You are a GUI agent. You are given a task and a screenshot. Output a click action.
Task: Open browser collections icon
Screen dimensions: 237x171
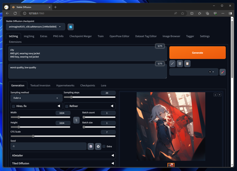coord(207,13)
